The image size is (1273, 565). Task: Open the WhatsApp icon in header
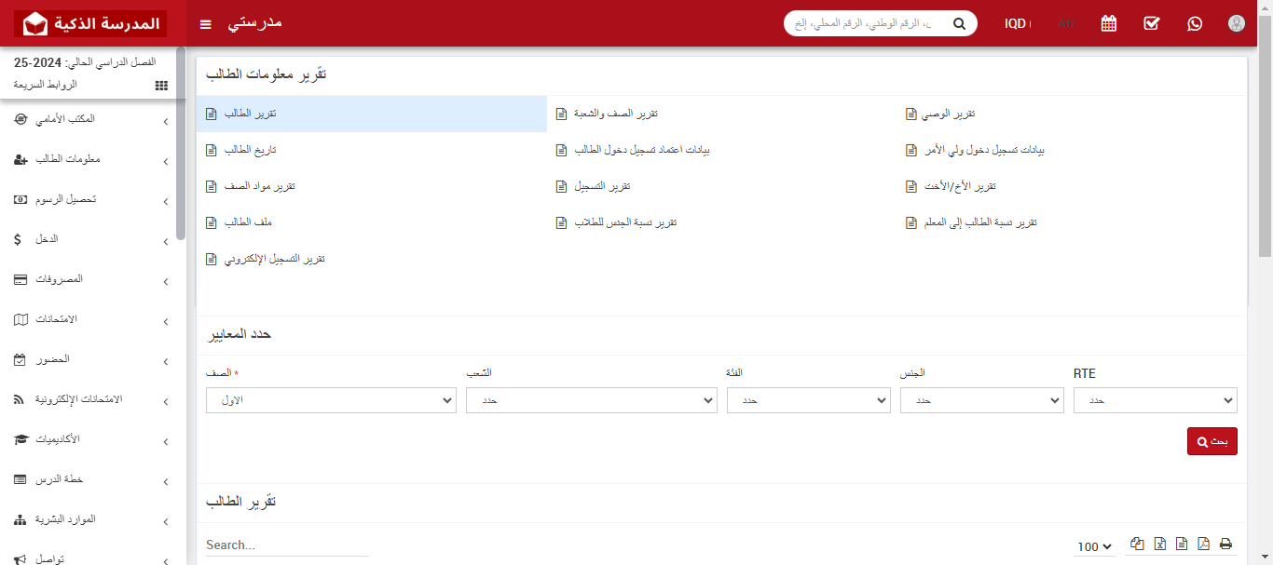pyautogui.click(x=1195, y=23)
